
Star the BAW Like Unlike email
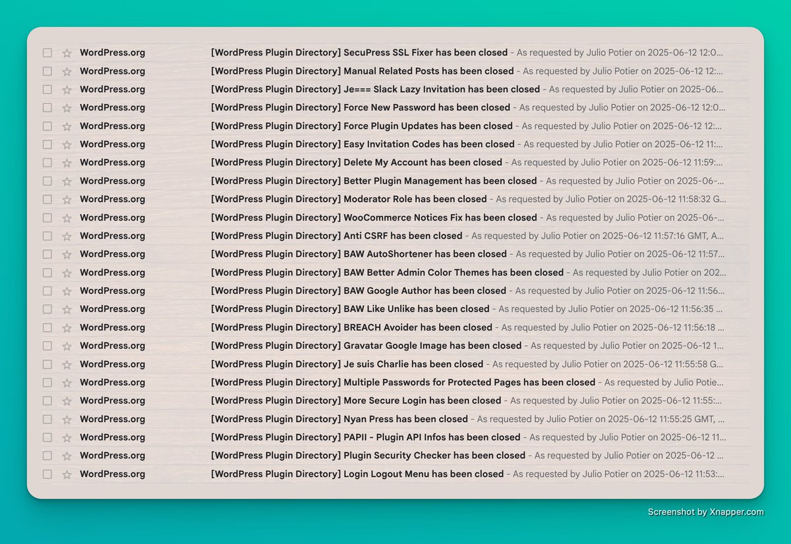[x=67, y=309]
